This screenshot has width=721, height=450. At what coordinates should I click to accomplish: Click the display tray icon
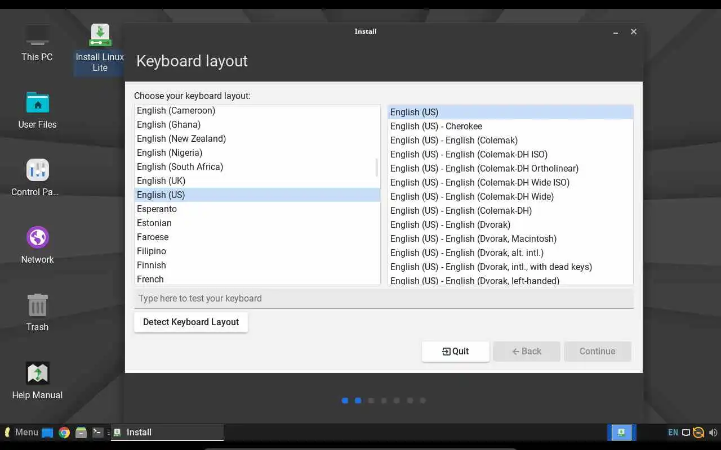pyautogui.click(x=686, y=433)
